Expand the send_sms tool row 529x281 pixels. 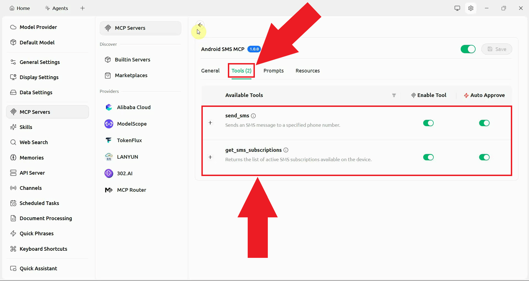210,123
